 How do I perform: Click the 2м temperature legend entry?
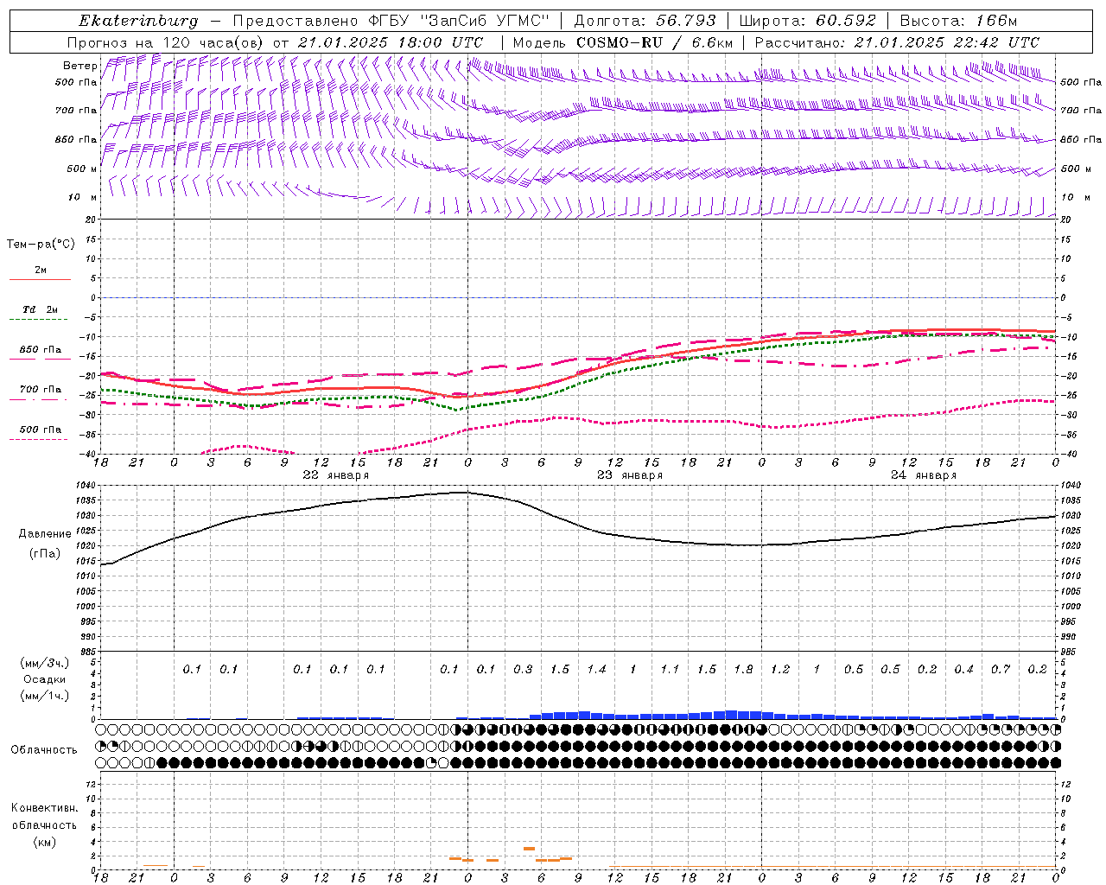(x=41, y=271)
